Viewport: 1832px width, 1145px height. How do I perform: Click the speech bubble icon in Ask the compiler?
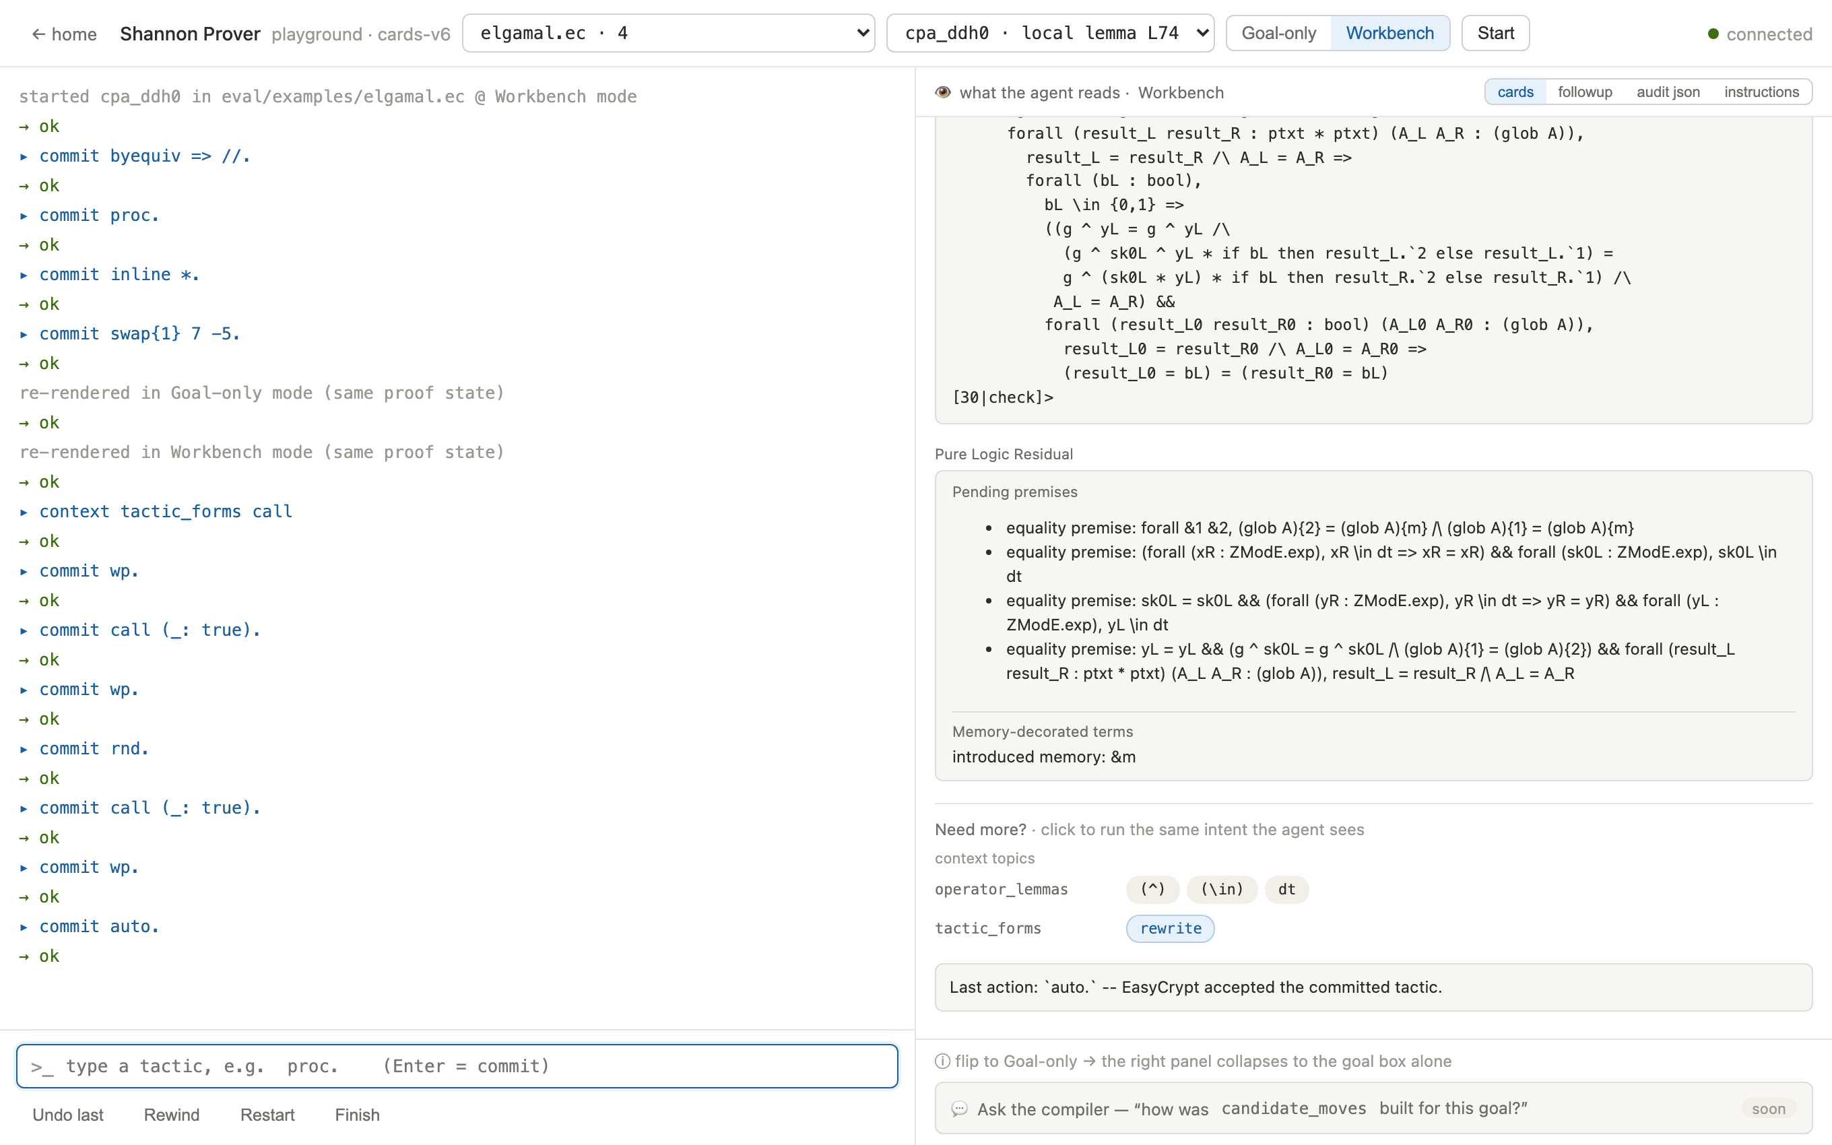(x=959, y=1109)
